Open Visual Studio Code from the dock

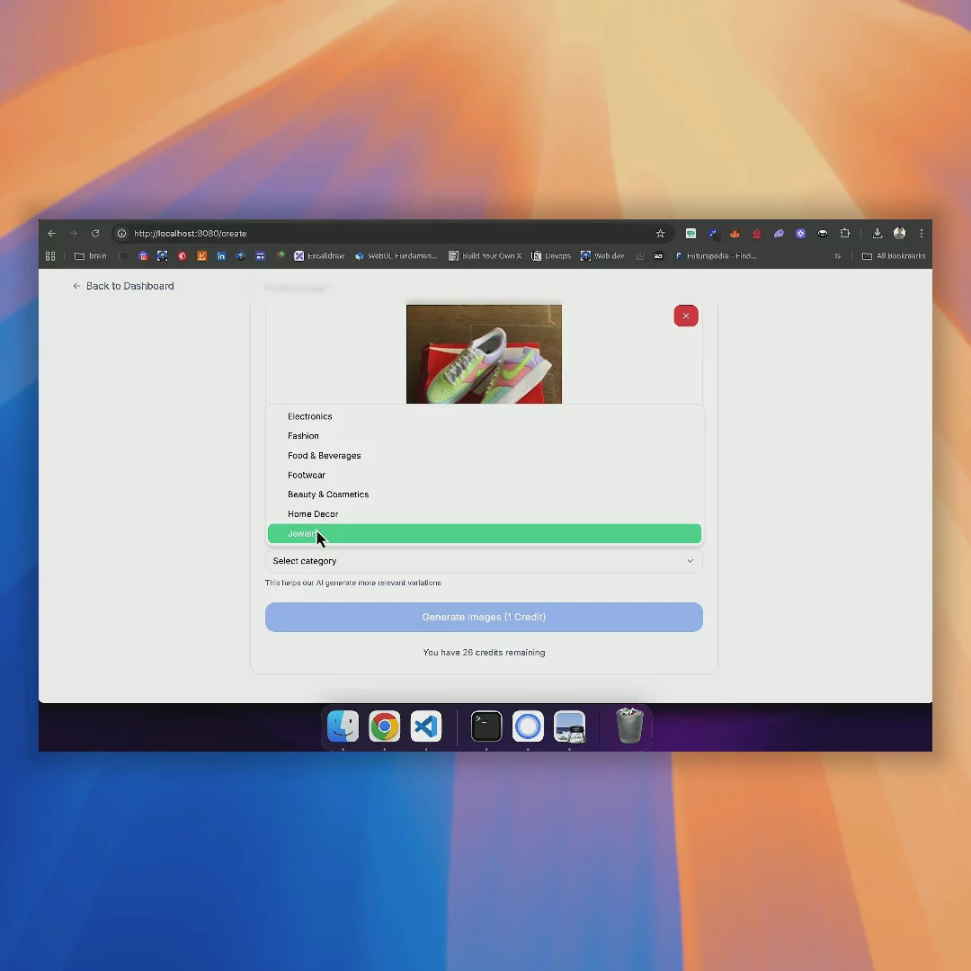click(426, 726)
